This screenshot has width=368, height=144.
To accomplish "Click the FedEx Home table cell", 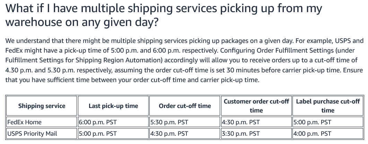I will (x=42, y=122).
